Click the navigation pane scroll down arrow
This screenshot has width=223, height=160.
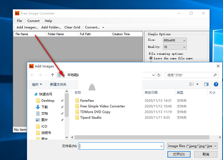tap(66, 138)
